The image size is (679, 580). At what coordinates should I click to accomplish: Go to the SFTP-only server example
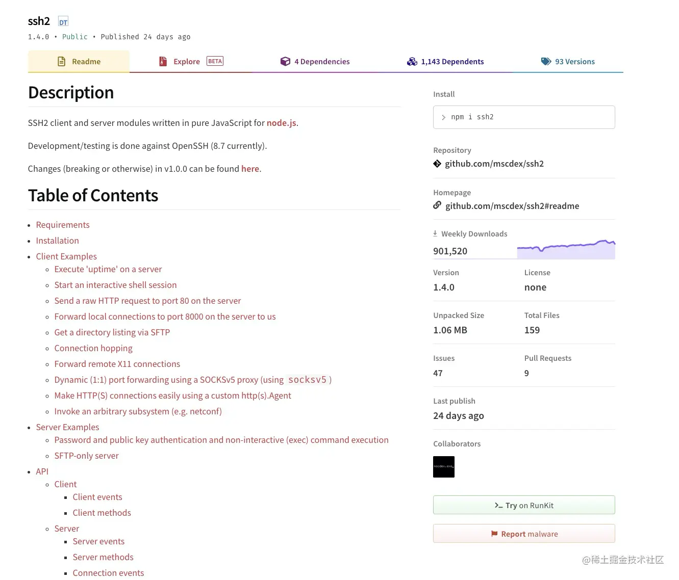click(86, 456)
